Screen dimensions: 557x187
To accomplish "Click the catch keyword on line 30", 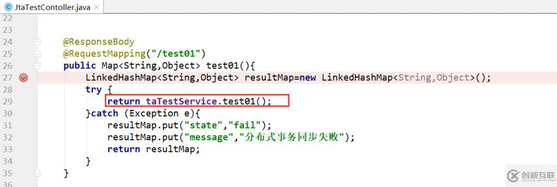I will (x=105, y=114).
